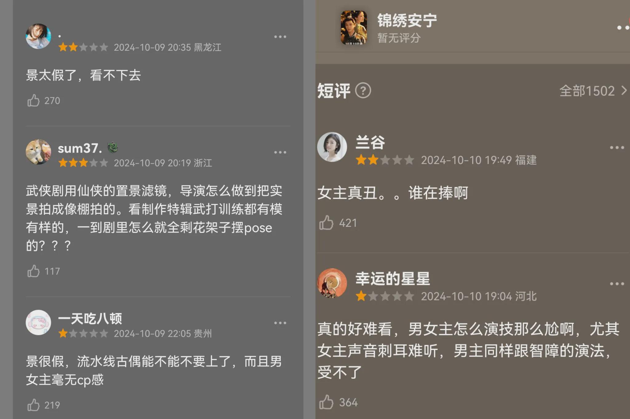View 幸运的星星's profile avatar
The height and width of the screenshot is (419, 630).
click(x=332, y=283)
